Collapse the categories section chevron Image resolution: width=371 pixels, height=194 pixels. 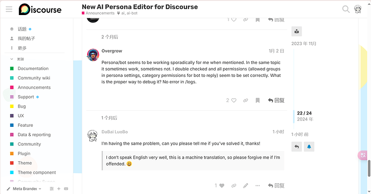12,59
